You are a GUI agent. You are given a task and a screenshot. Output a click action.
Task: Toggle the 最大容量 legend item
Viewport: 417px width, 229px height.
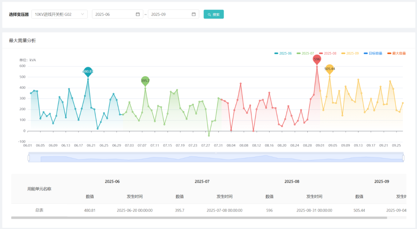pos(397,53)
